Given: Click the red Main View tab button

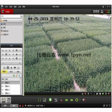Looking at the screenshot, I should pos(7,12).
